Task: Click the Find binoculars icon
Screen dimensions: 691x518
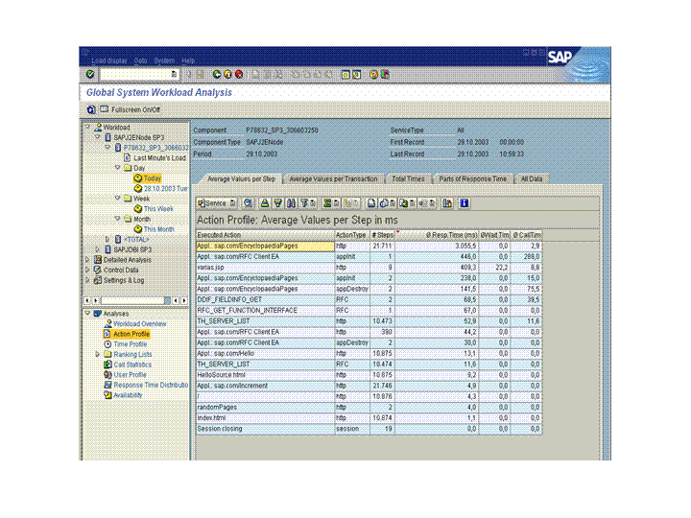Action: 291,203
